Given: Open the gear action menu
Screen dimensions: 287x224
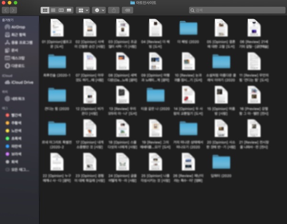Looking at the screenshot, I should [x=99, y=10].
